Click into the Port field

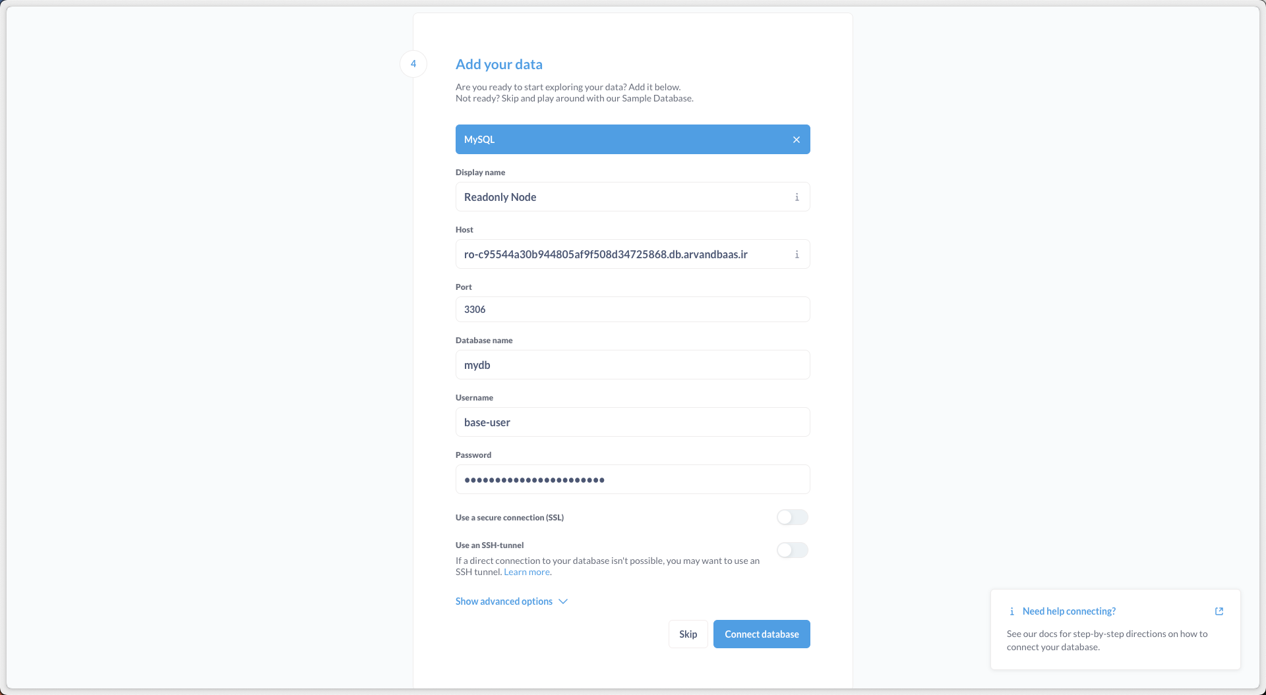632,310
